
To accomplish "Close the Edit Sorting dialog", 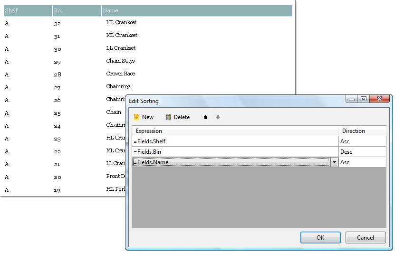I will tap(379, 99).
